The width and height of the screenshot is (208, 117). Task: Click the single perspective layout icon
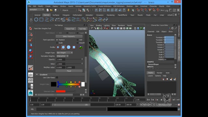pyautogui.click(x=31, y=75)
